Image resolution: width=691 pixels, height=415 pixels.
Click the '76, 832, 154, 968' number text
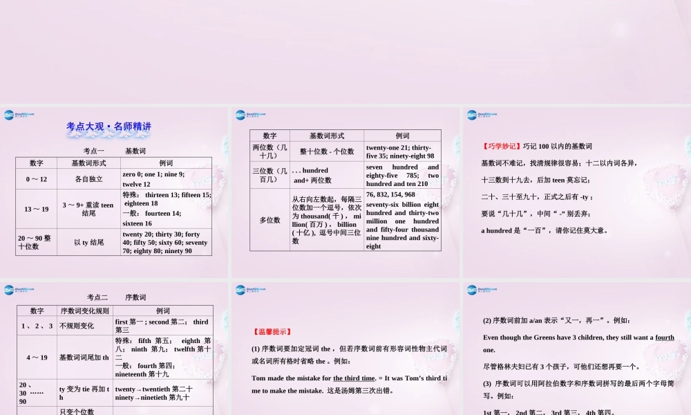390,194
